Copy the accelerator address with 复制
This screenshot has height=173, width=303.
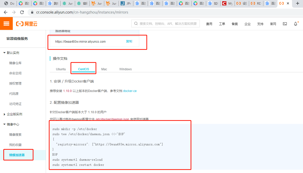click(x=129, y=41)
